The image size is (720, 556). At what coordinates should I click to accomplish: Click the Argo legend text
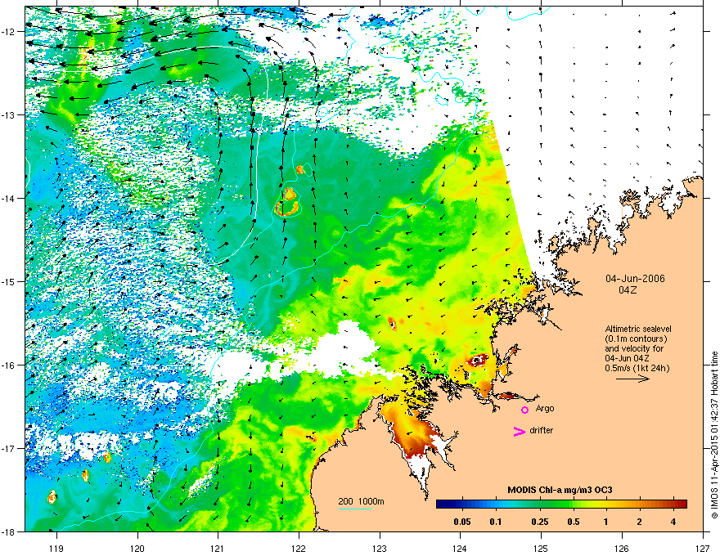click(545, 408)
